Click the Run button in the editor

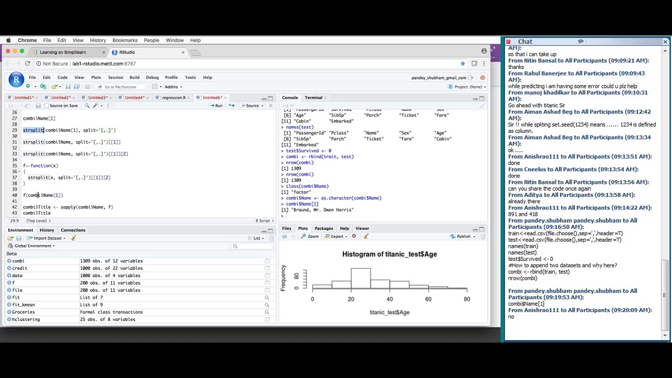(216, 106)
